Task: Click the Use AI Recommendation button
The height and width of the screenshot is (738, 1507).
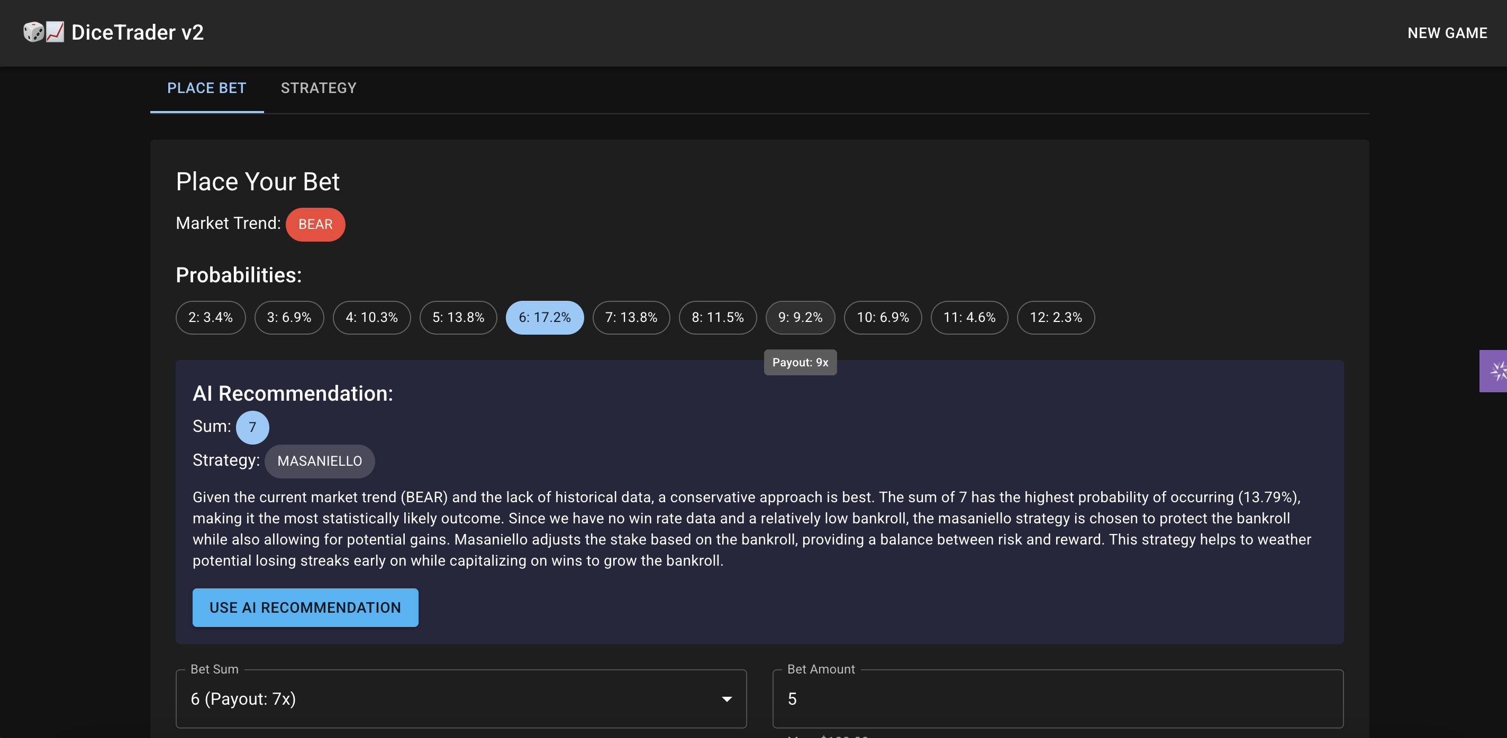Action: click(305, 608)
